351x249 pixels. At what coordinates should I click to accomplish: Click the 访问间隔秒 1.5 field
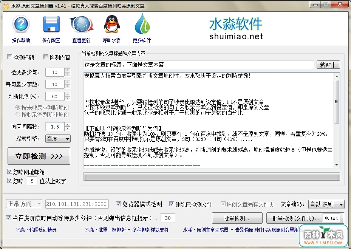(55, 127)
